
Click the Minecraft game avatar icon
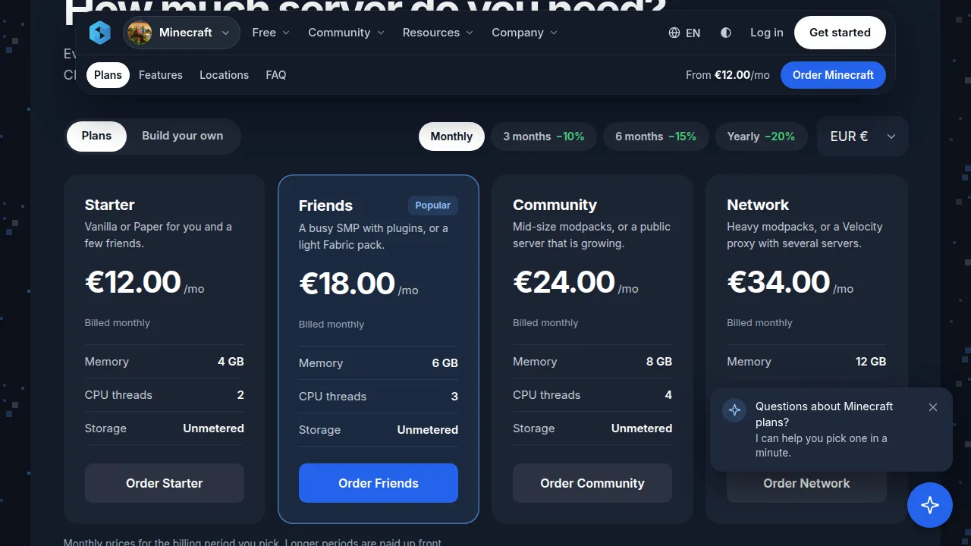click(x=140, y=33)
